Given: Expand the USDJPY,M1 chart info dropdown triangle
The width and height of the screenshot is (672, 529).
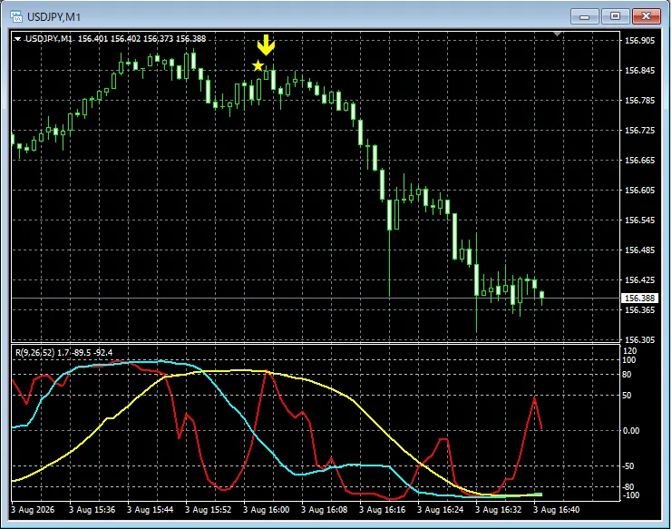Looking at the screenshot, I should (17, 39).
